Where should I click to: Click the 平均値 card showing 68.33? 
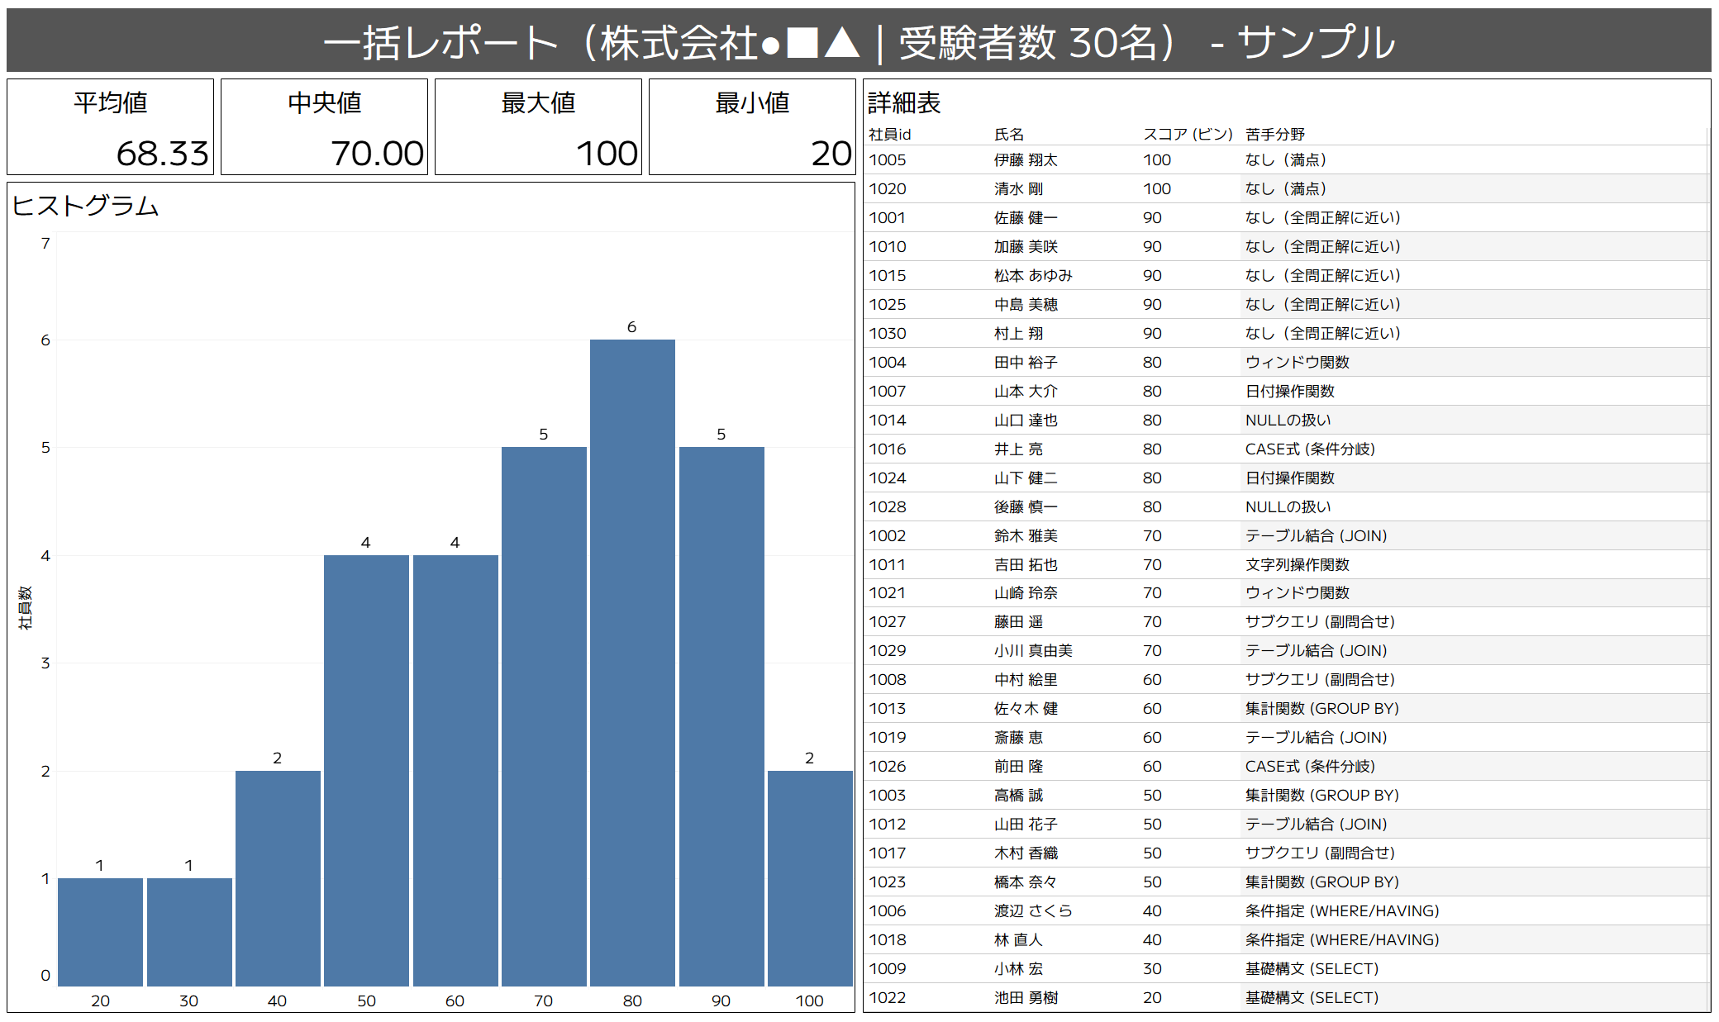(x=111, y=127)
